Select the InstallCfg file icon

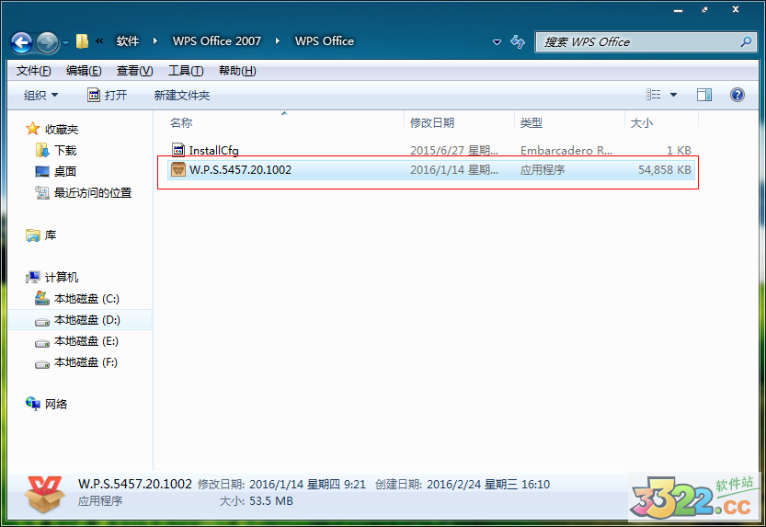coord(178,150)
